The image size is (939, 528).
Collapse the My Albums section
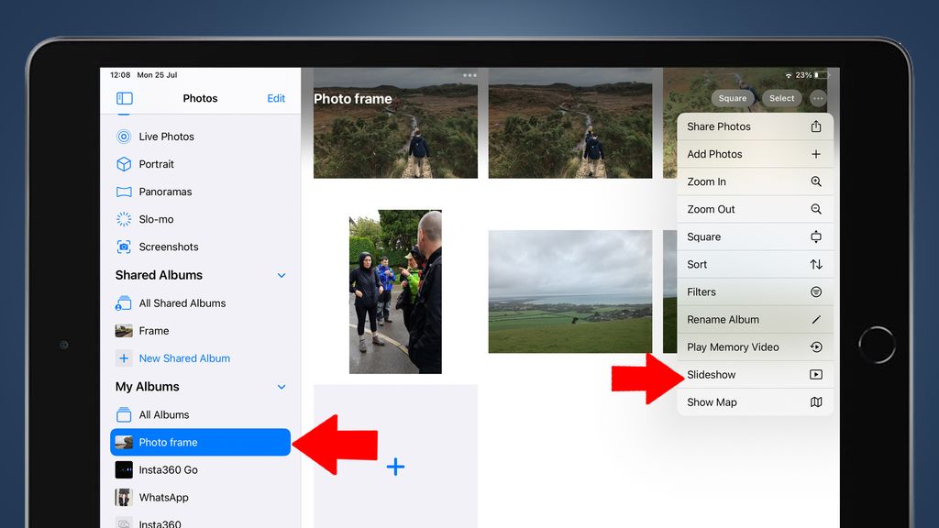282,387
